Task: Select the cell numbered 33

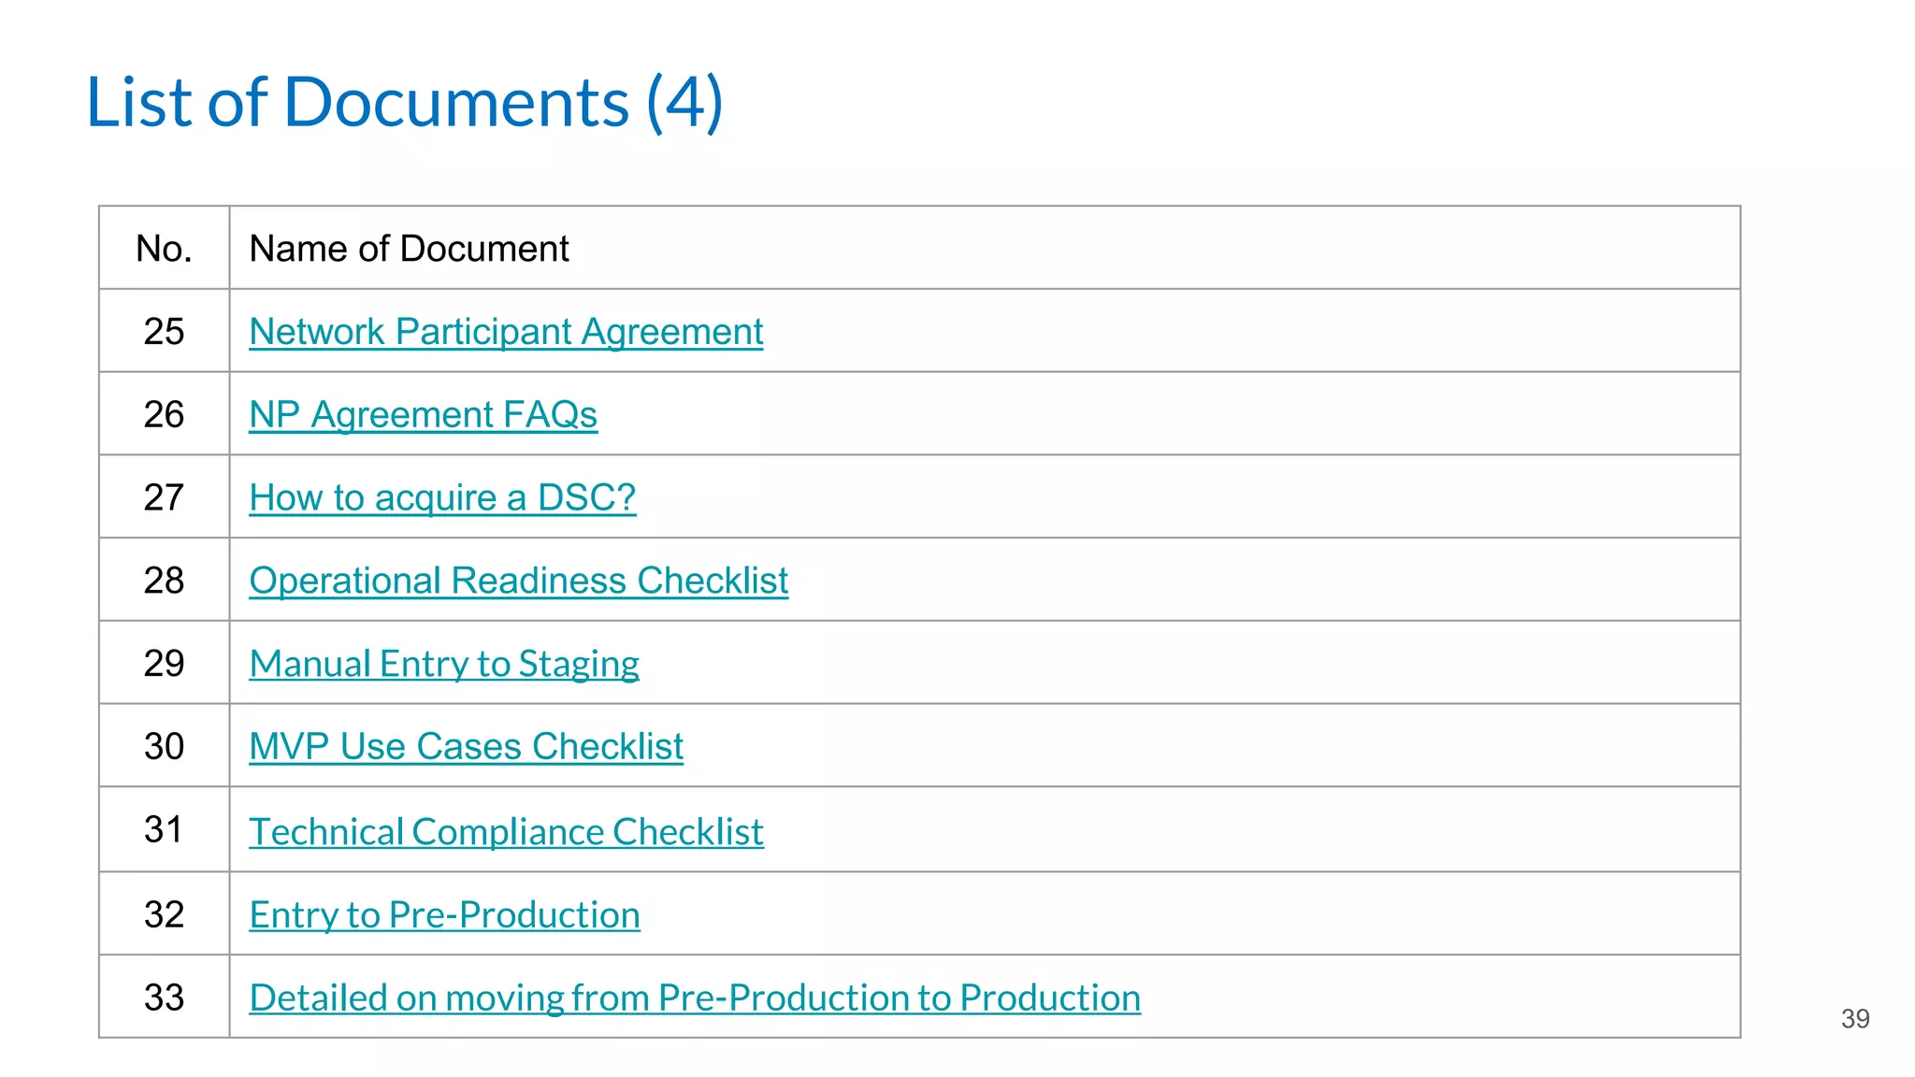Action: [x=164, y=998]
